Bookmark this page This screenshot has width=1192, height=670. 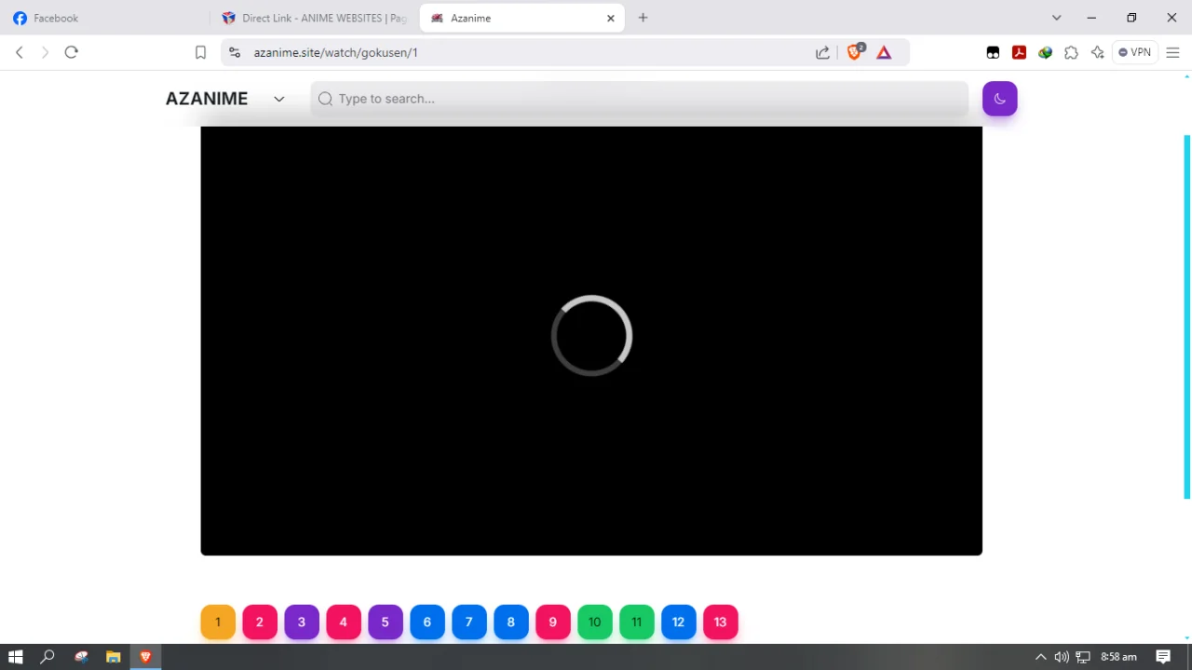[x=200, y=52]
